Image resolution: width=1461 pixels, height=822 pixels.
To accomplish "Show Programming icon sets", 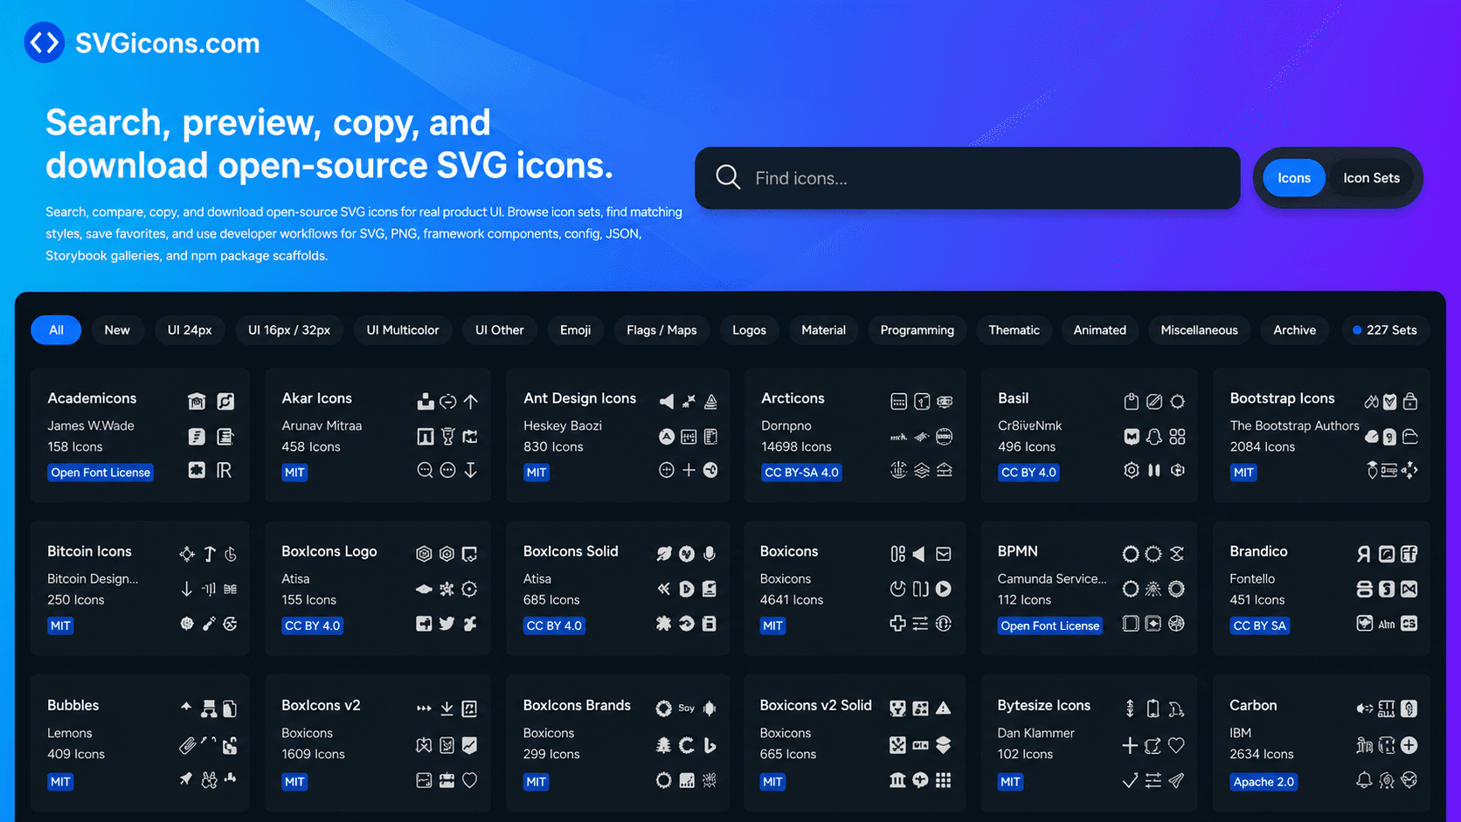I will (917, 330).
